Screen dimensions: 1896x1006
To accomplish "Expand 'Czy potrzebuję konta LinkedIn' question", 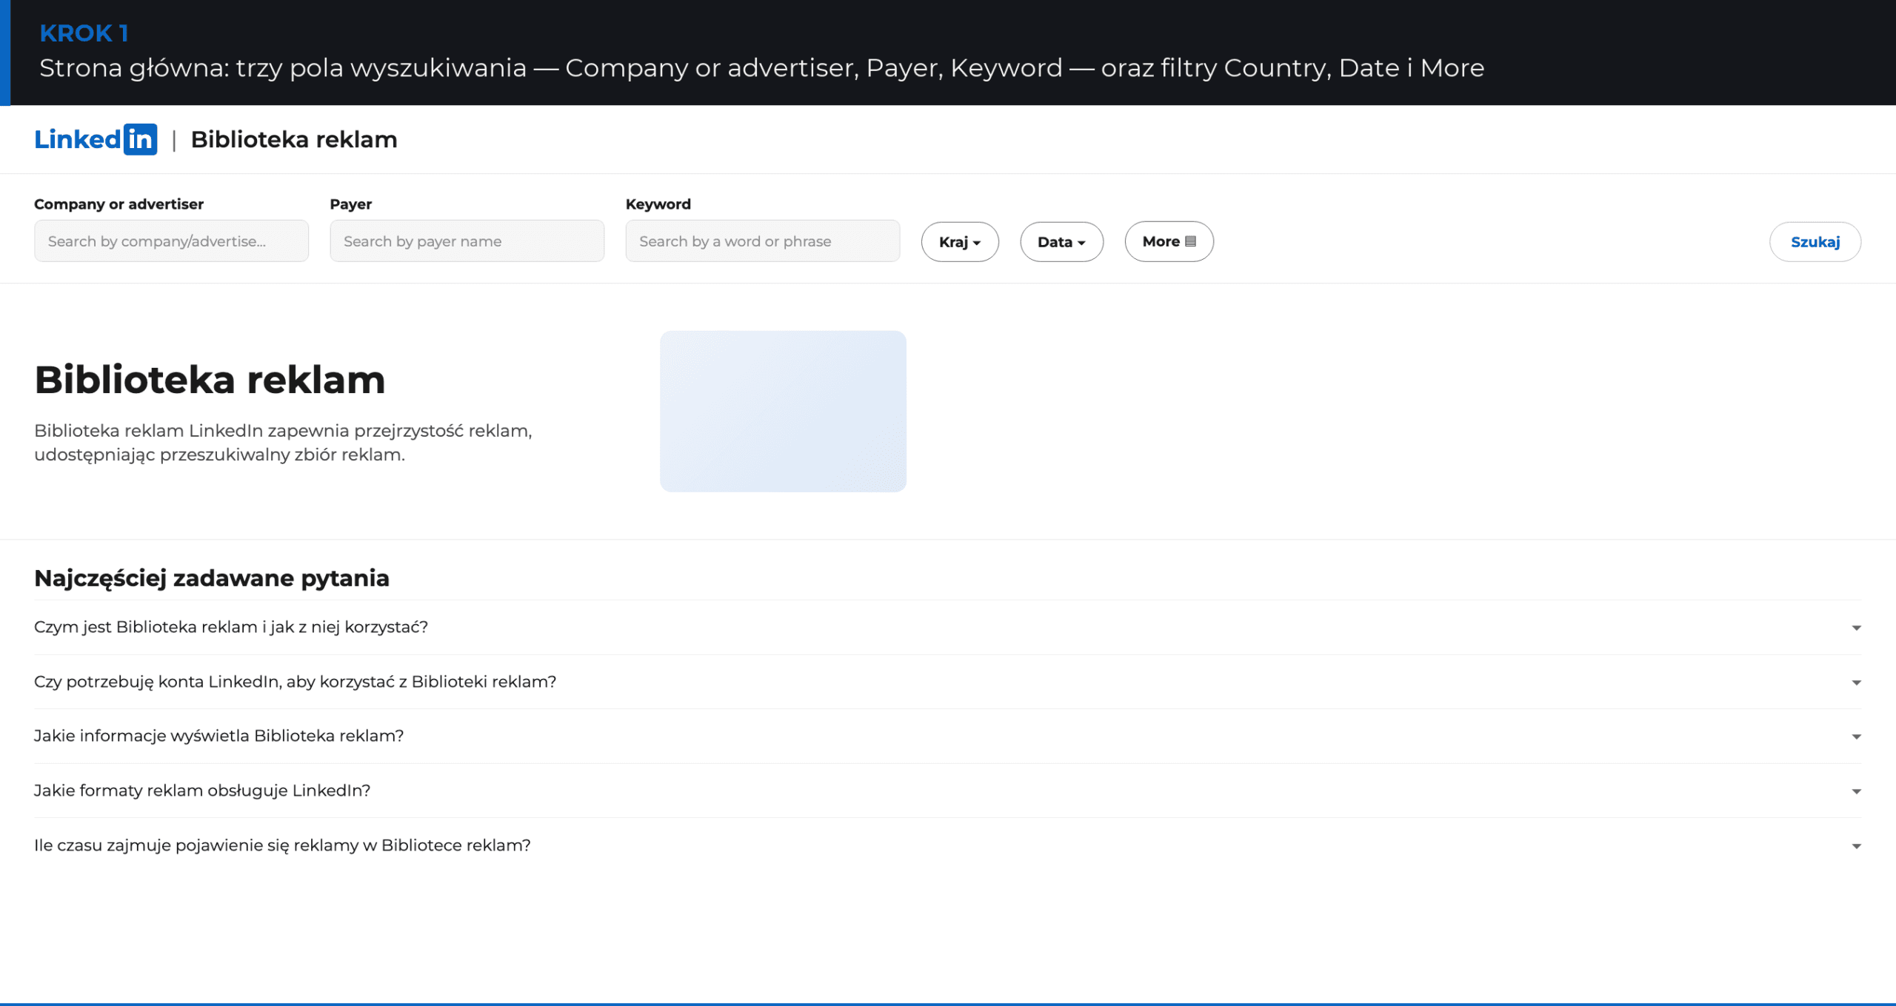I will pos(947,682).
